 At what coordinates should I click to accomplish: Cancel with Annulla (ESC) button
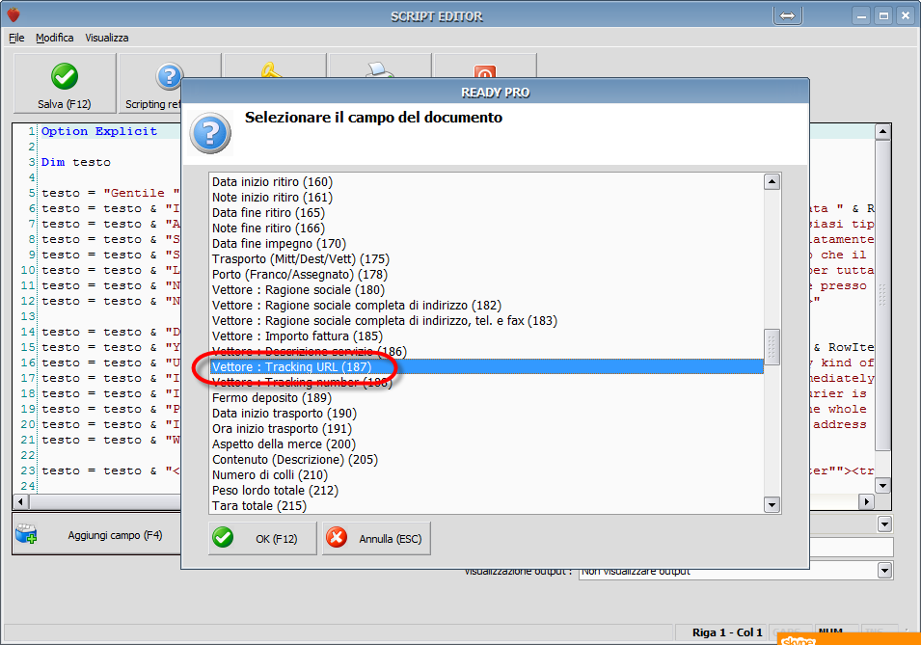(x=376, y=538)
